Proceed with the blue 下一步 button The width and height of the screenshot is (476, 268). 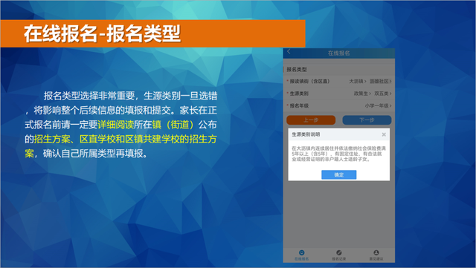coord(367,120)
